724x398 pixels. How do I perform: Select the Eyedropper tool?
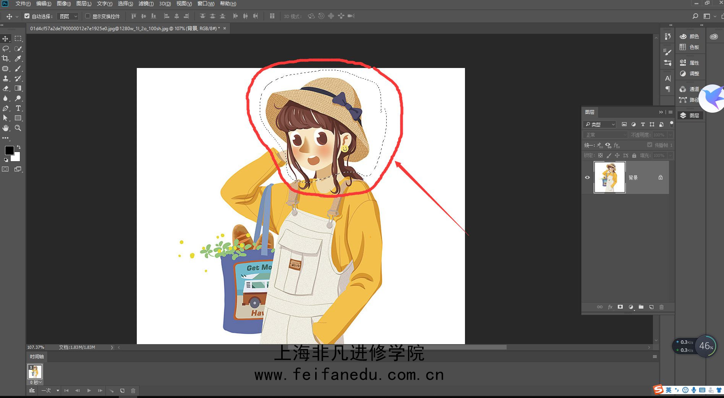(x=18, y=58)
